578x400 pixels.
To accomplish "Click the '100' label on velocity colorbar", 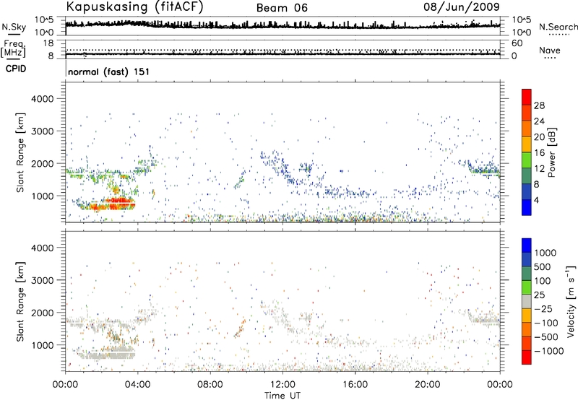I will point(543,281).
